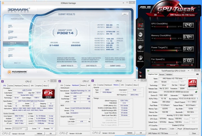Open About in 3DMark Vantage sidebar

(x=10, y=55)
